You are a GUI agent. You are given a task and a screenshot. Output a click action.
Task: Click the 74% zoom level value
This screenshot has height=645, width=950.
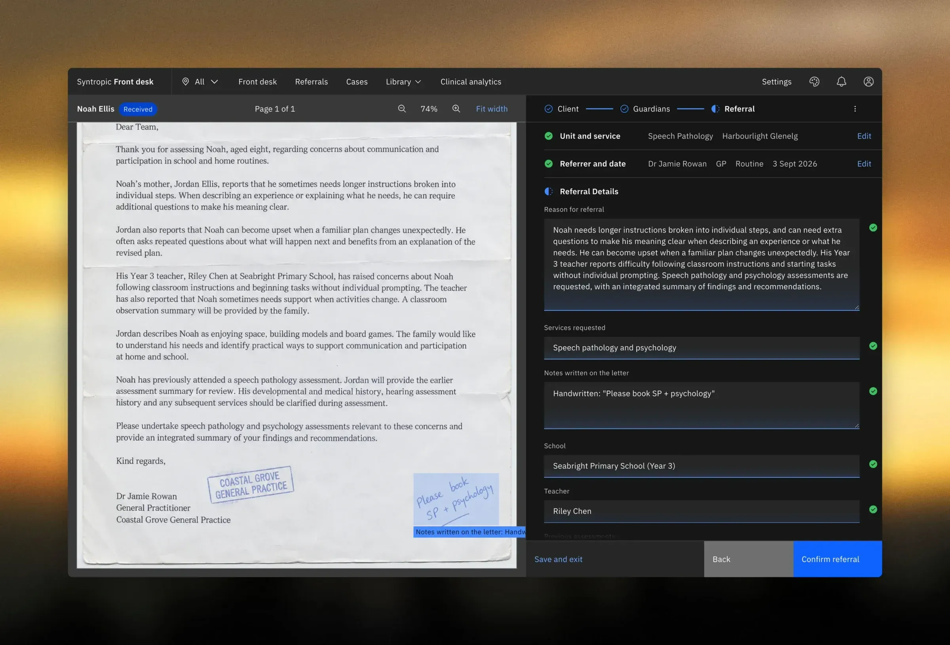click(x=429, y=109)
